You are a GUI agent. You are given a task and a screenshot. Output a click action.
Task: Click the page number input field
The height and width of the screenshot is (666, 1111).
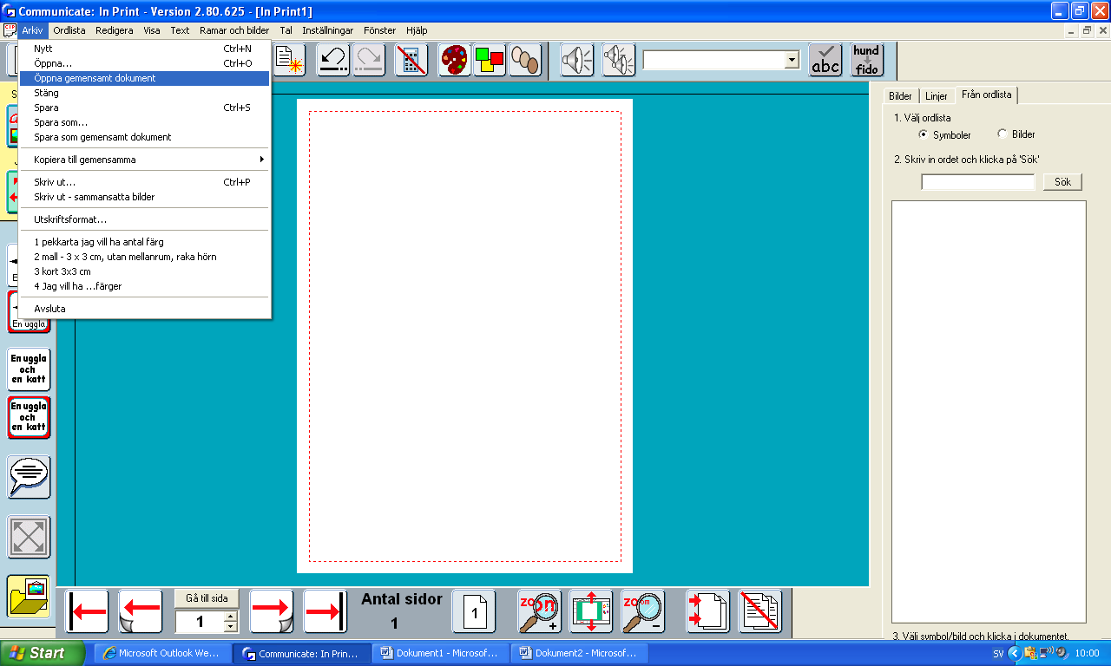(200, 622)
